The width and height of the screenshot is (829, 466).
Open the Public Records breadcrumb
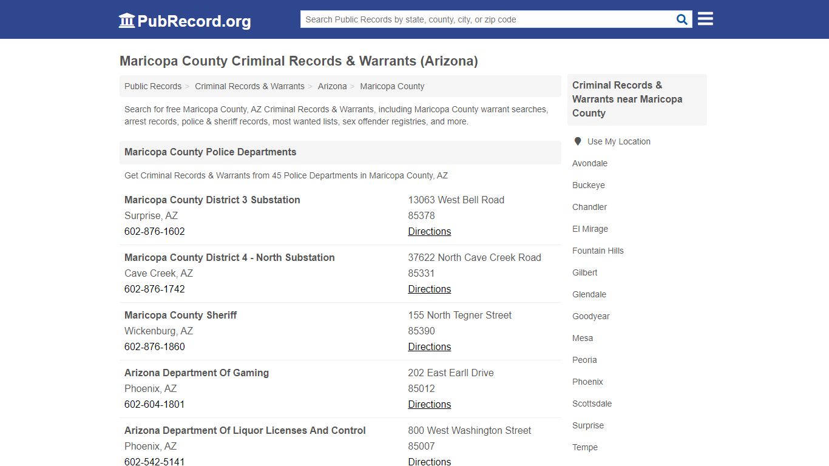click(153, 86)
